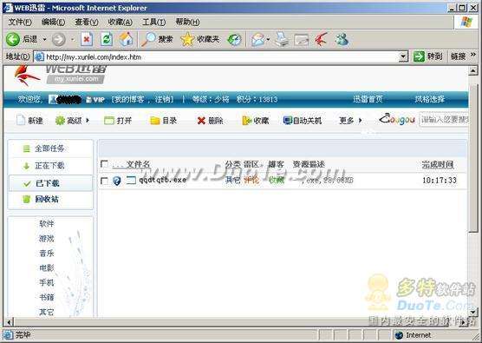Screen dimensions: 482x343
Task: Open the 收藏(A) menu
Action: click(x=120, y=22)
